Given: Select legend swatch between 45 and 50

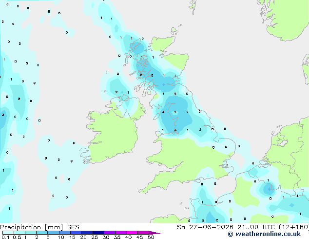Looking at the screenshot, I should [x=143, y=233].
